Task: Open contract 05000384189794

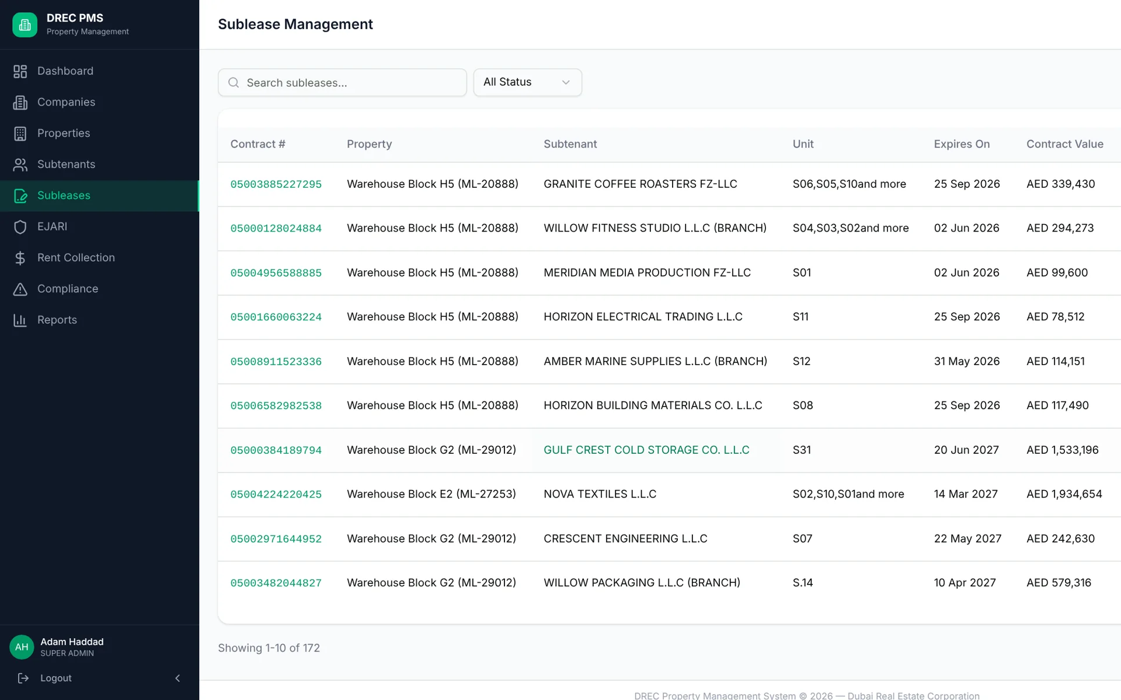Action: tap(276, 450)
